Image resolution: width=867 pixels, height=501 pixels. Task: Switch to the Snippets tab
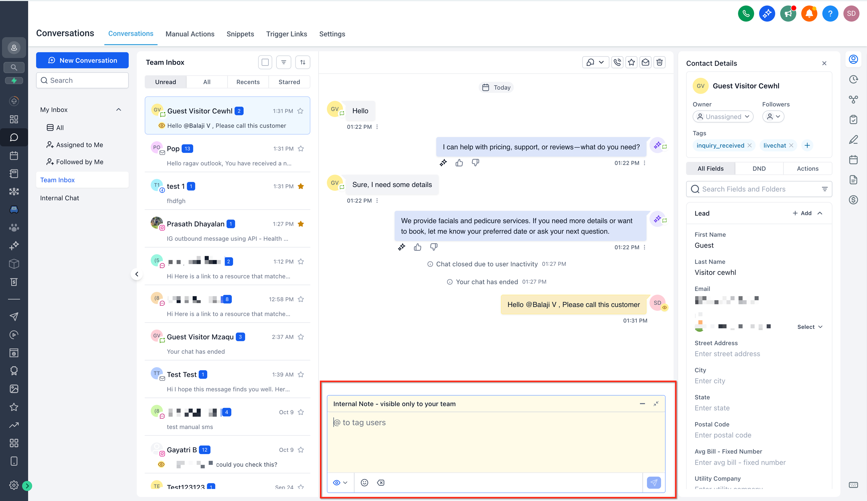coord(240,34)
